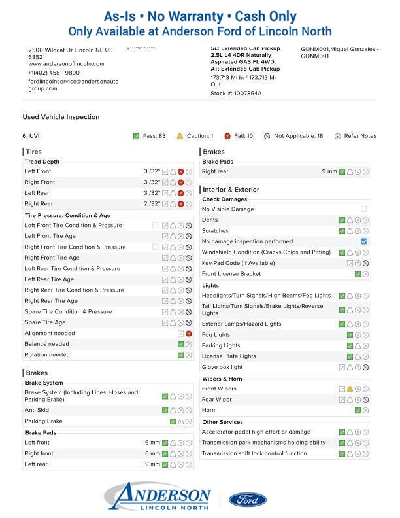The height and width of the screenshot is (518, 400).
Task: Select Not Applicable icon for Glove box light
Action: (x=366, y=368)
